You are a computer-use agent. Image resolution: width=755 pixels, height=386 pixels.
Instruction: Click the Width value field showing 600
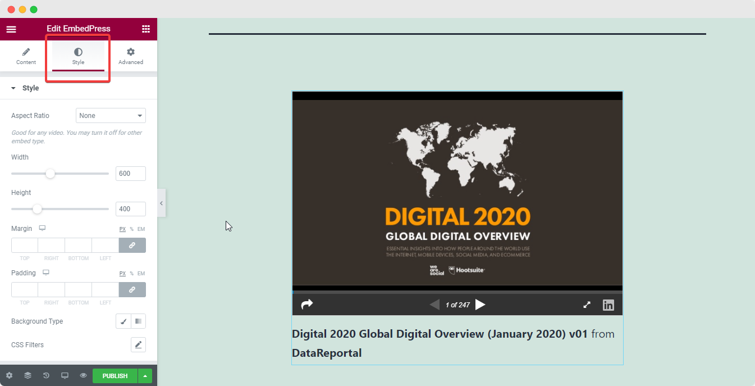[x=131, y=174]
